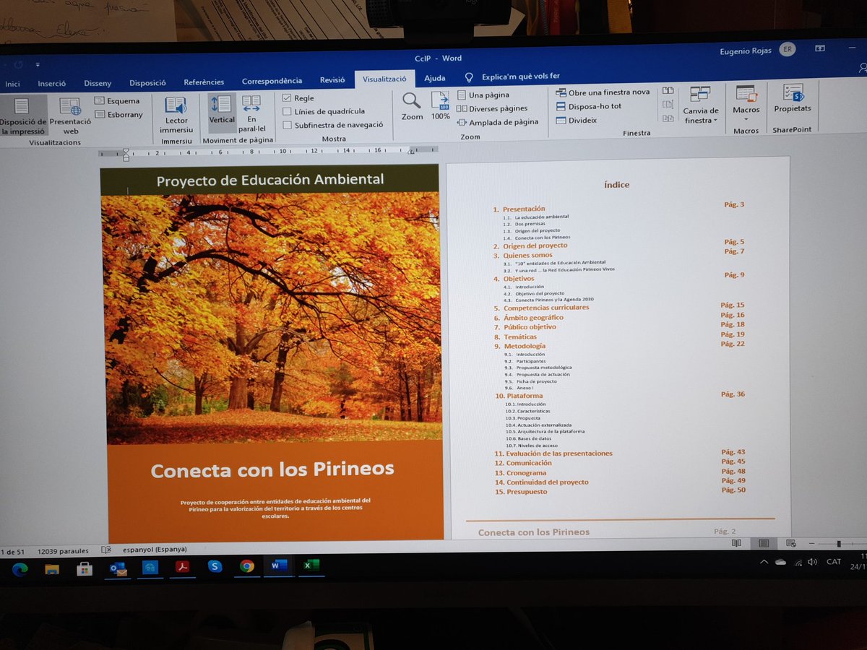Click the 12039 paraules word count
Viewport: 867px width, 650px height.
click(61, 550)
